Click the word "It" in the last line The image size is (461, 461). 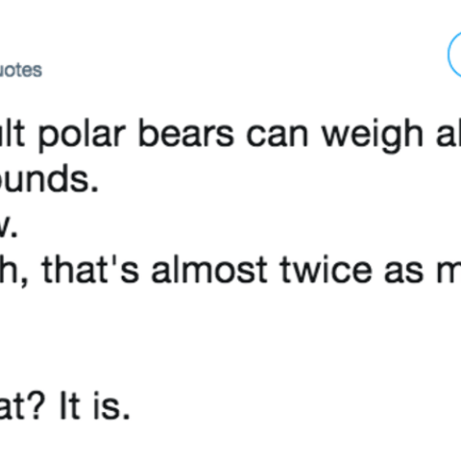70,406
